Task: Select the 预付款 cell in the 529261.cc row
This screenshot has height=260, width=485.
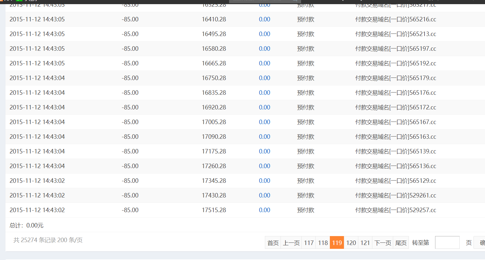Action: (x=306, y=196)
